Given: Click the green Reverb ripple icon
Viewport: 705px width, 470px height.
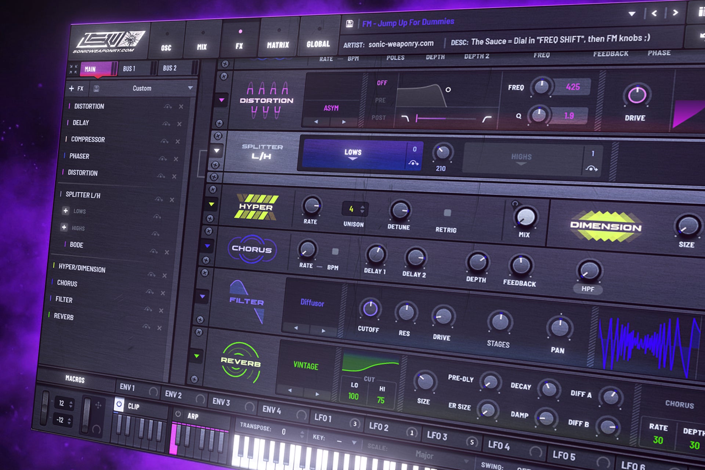Looking at the screenshot, I should coord(241,362).
